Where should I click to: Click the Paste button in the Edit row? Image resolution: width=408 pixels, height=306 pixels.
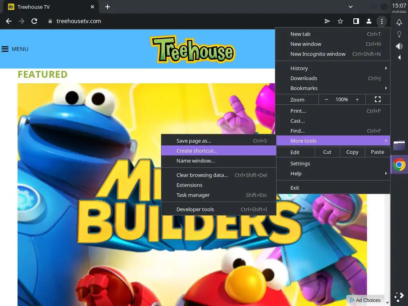(x=377, y=152)
